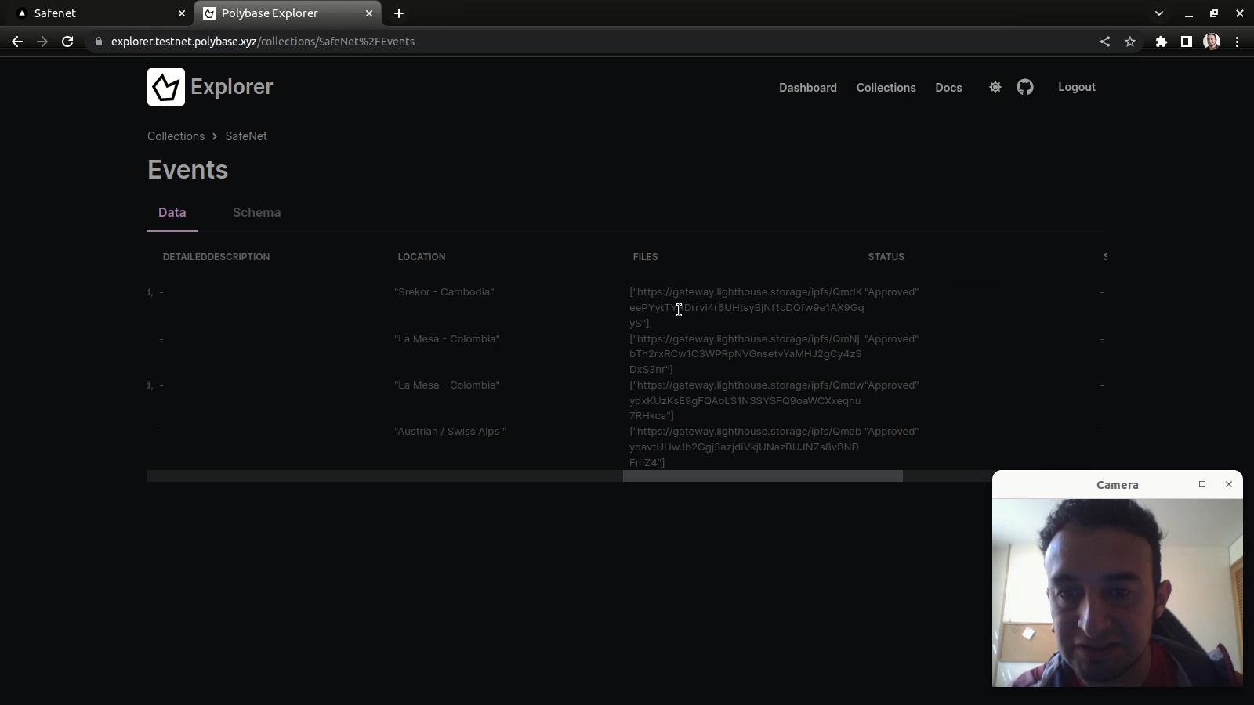Reload the page with the refresh icon
Image resolution: width=1254 pixels, height=705 pixels.
pyautogui.click(x=67, y=42)
